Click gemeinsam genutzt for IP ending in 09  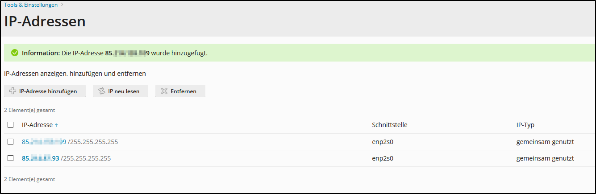545,142
